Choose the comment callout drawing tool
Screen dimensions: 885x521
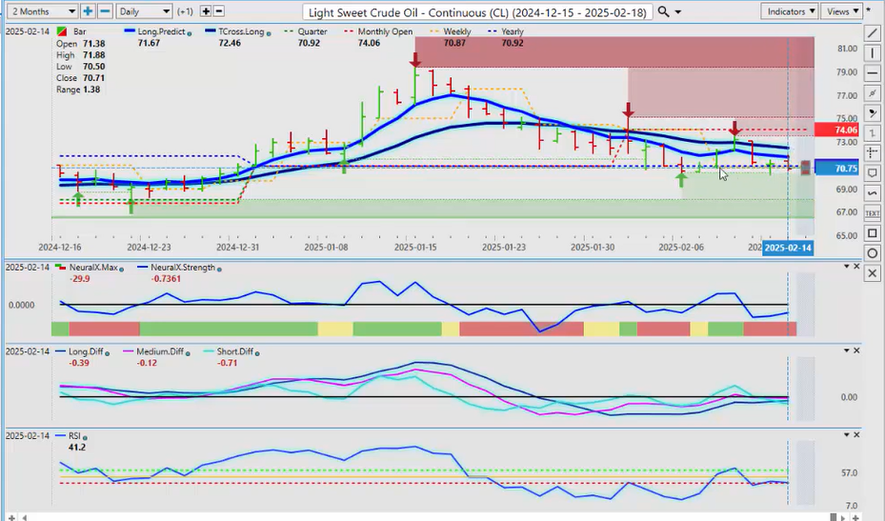pos(873,173)
